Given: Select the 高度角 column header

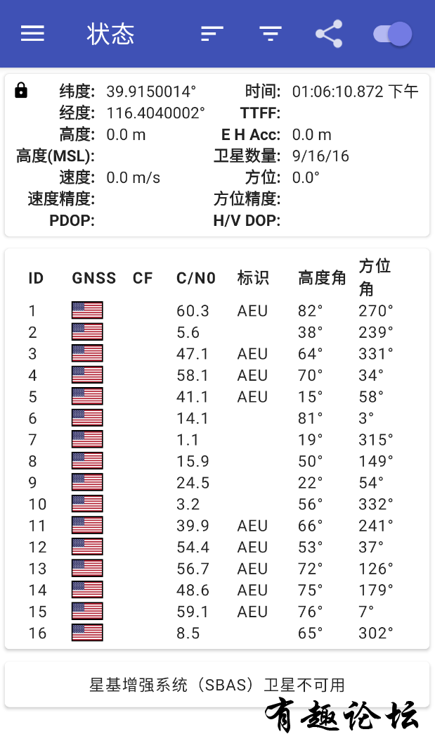Looking at the screenshot, I should coord(322,278).
